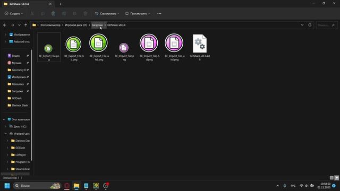
Task: Click File Explorer icon in the taskbar
Action: tap(76, 186)
